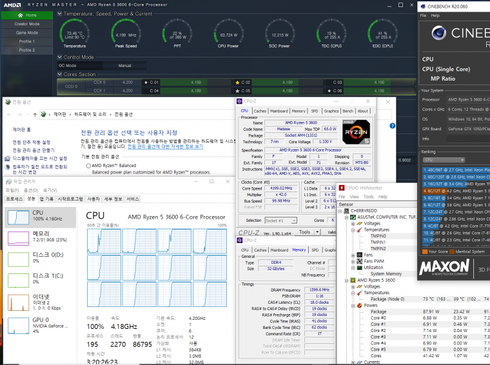The image size is (490, 365).
Task: Open the 옵션(O) menu in Task Manager
Action: click(31, 190)
